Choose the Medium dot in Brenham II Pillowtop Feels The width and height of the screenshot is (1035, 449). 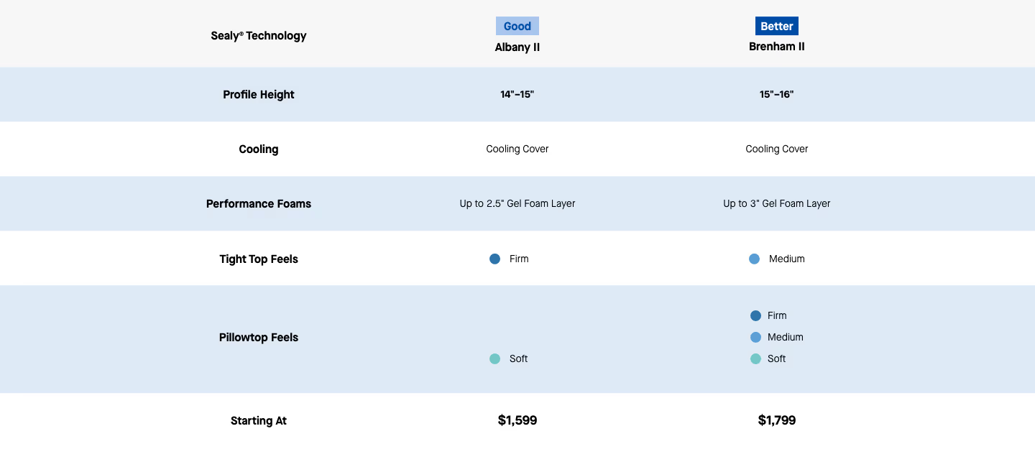pos(755,337)
